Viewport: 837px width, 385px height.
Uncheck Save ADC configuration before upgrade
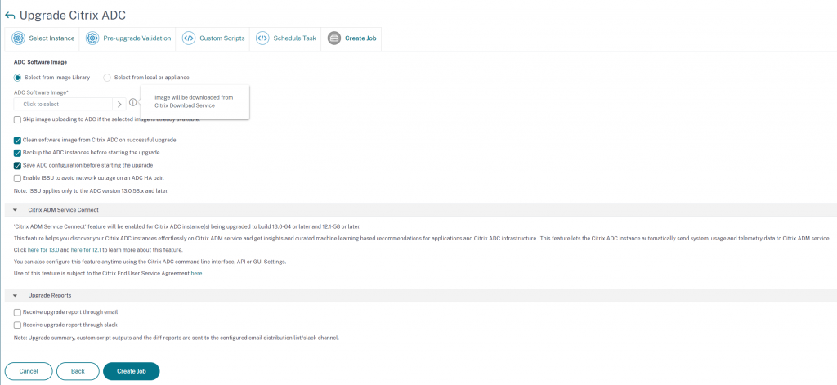[18, 166]
